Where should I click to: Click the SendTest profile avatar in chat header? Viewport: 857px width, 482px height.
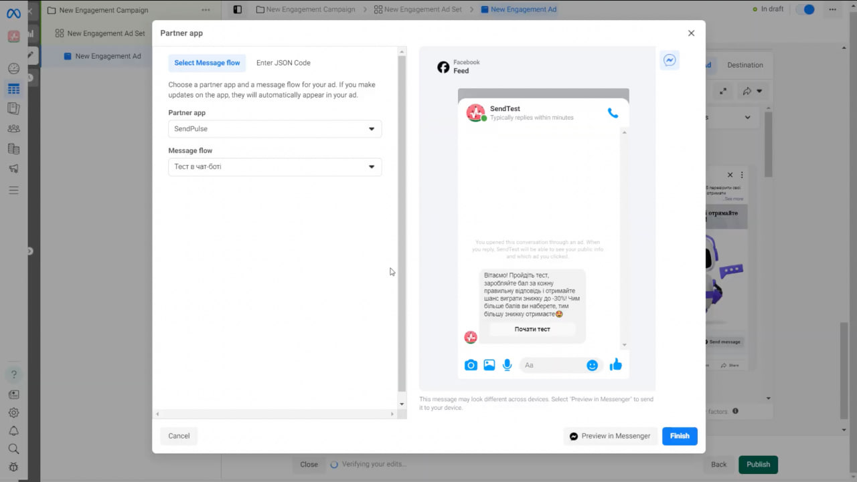(x=475, y=113)
